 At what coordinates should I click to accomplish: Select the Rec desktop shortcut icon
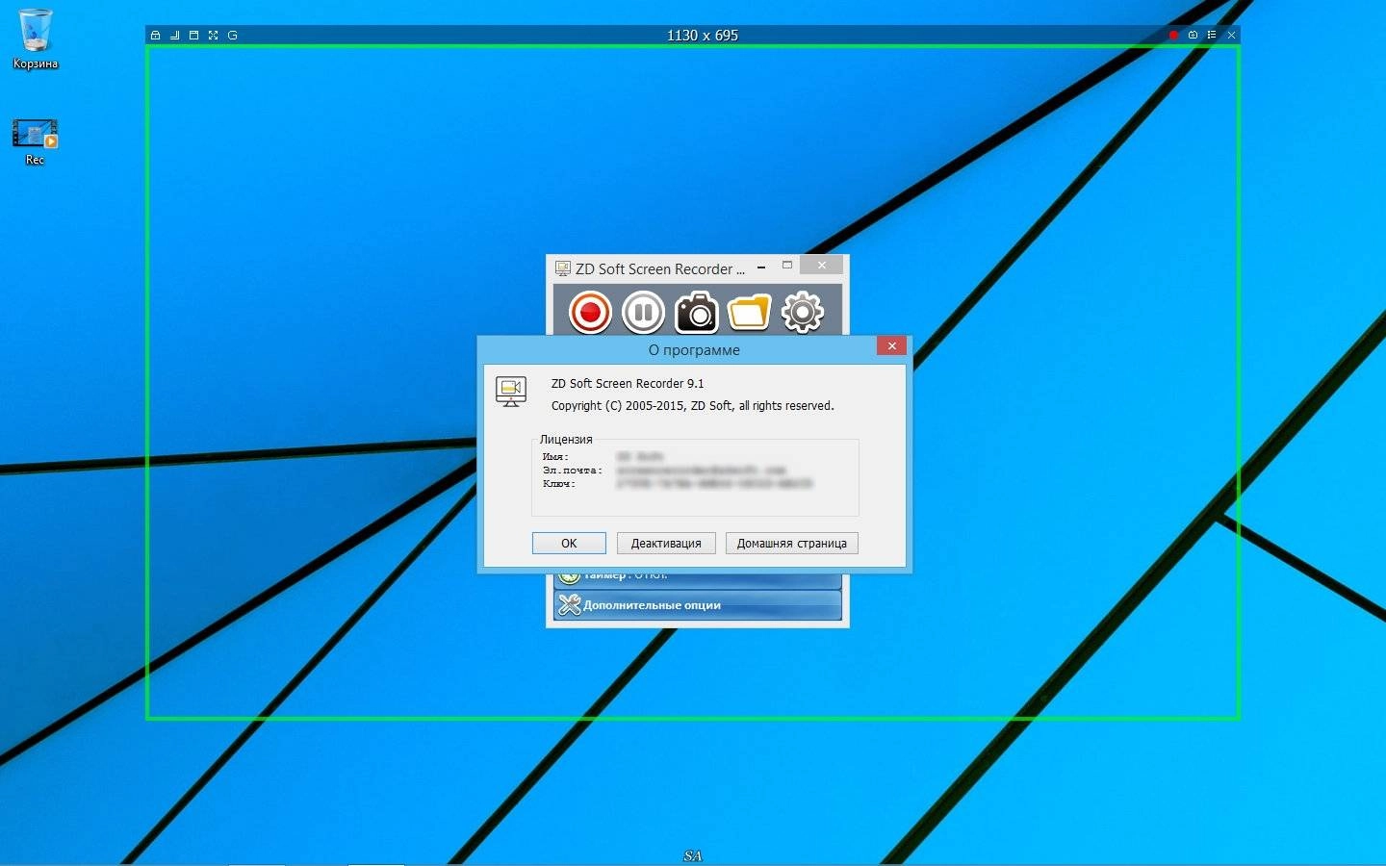pyautogui.click(x=36, y=142)
